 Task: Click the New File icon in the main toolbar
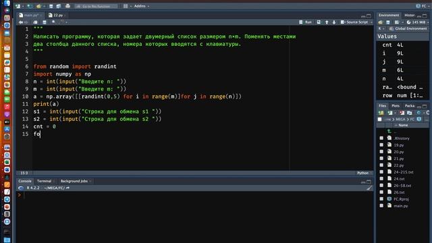tap(18, 6)
